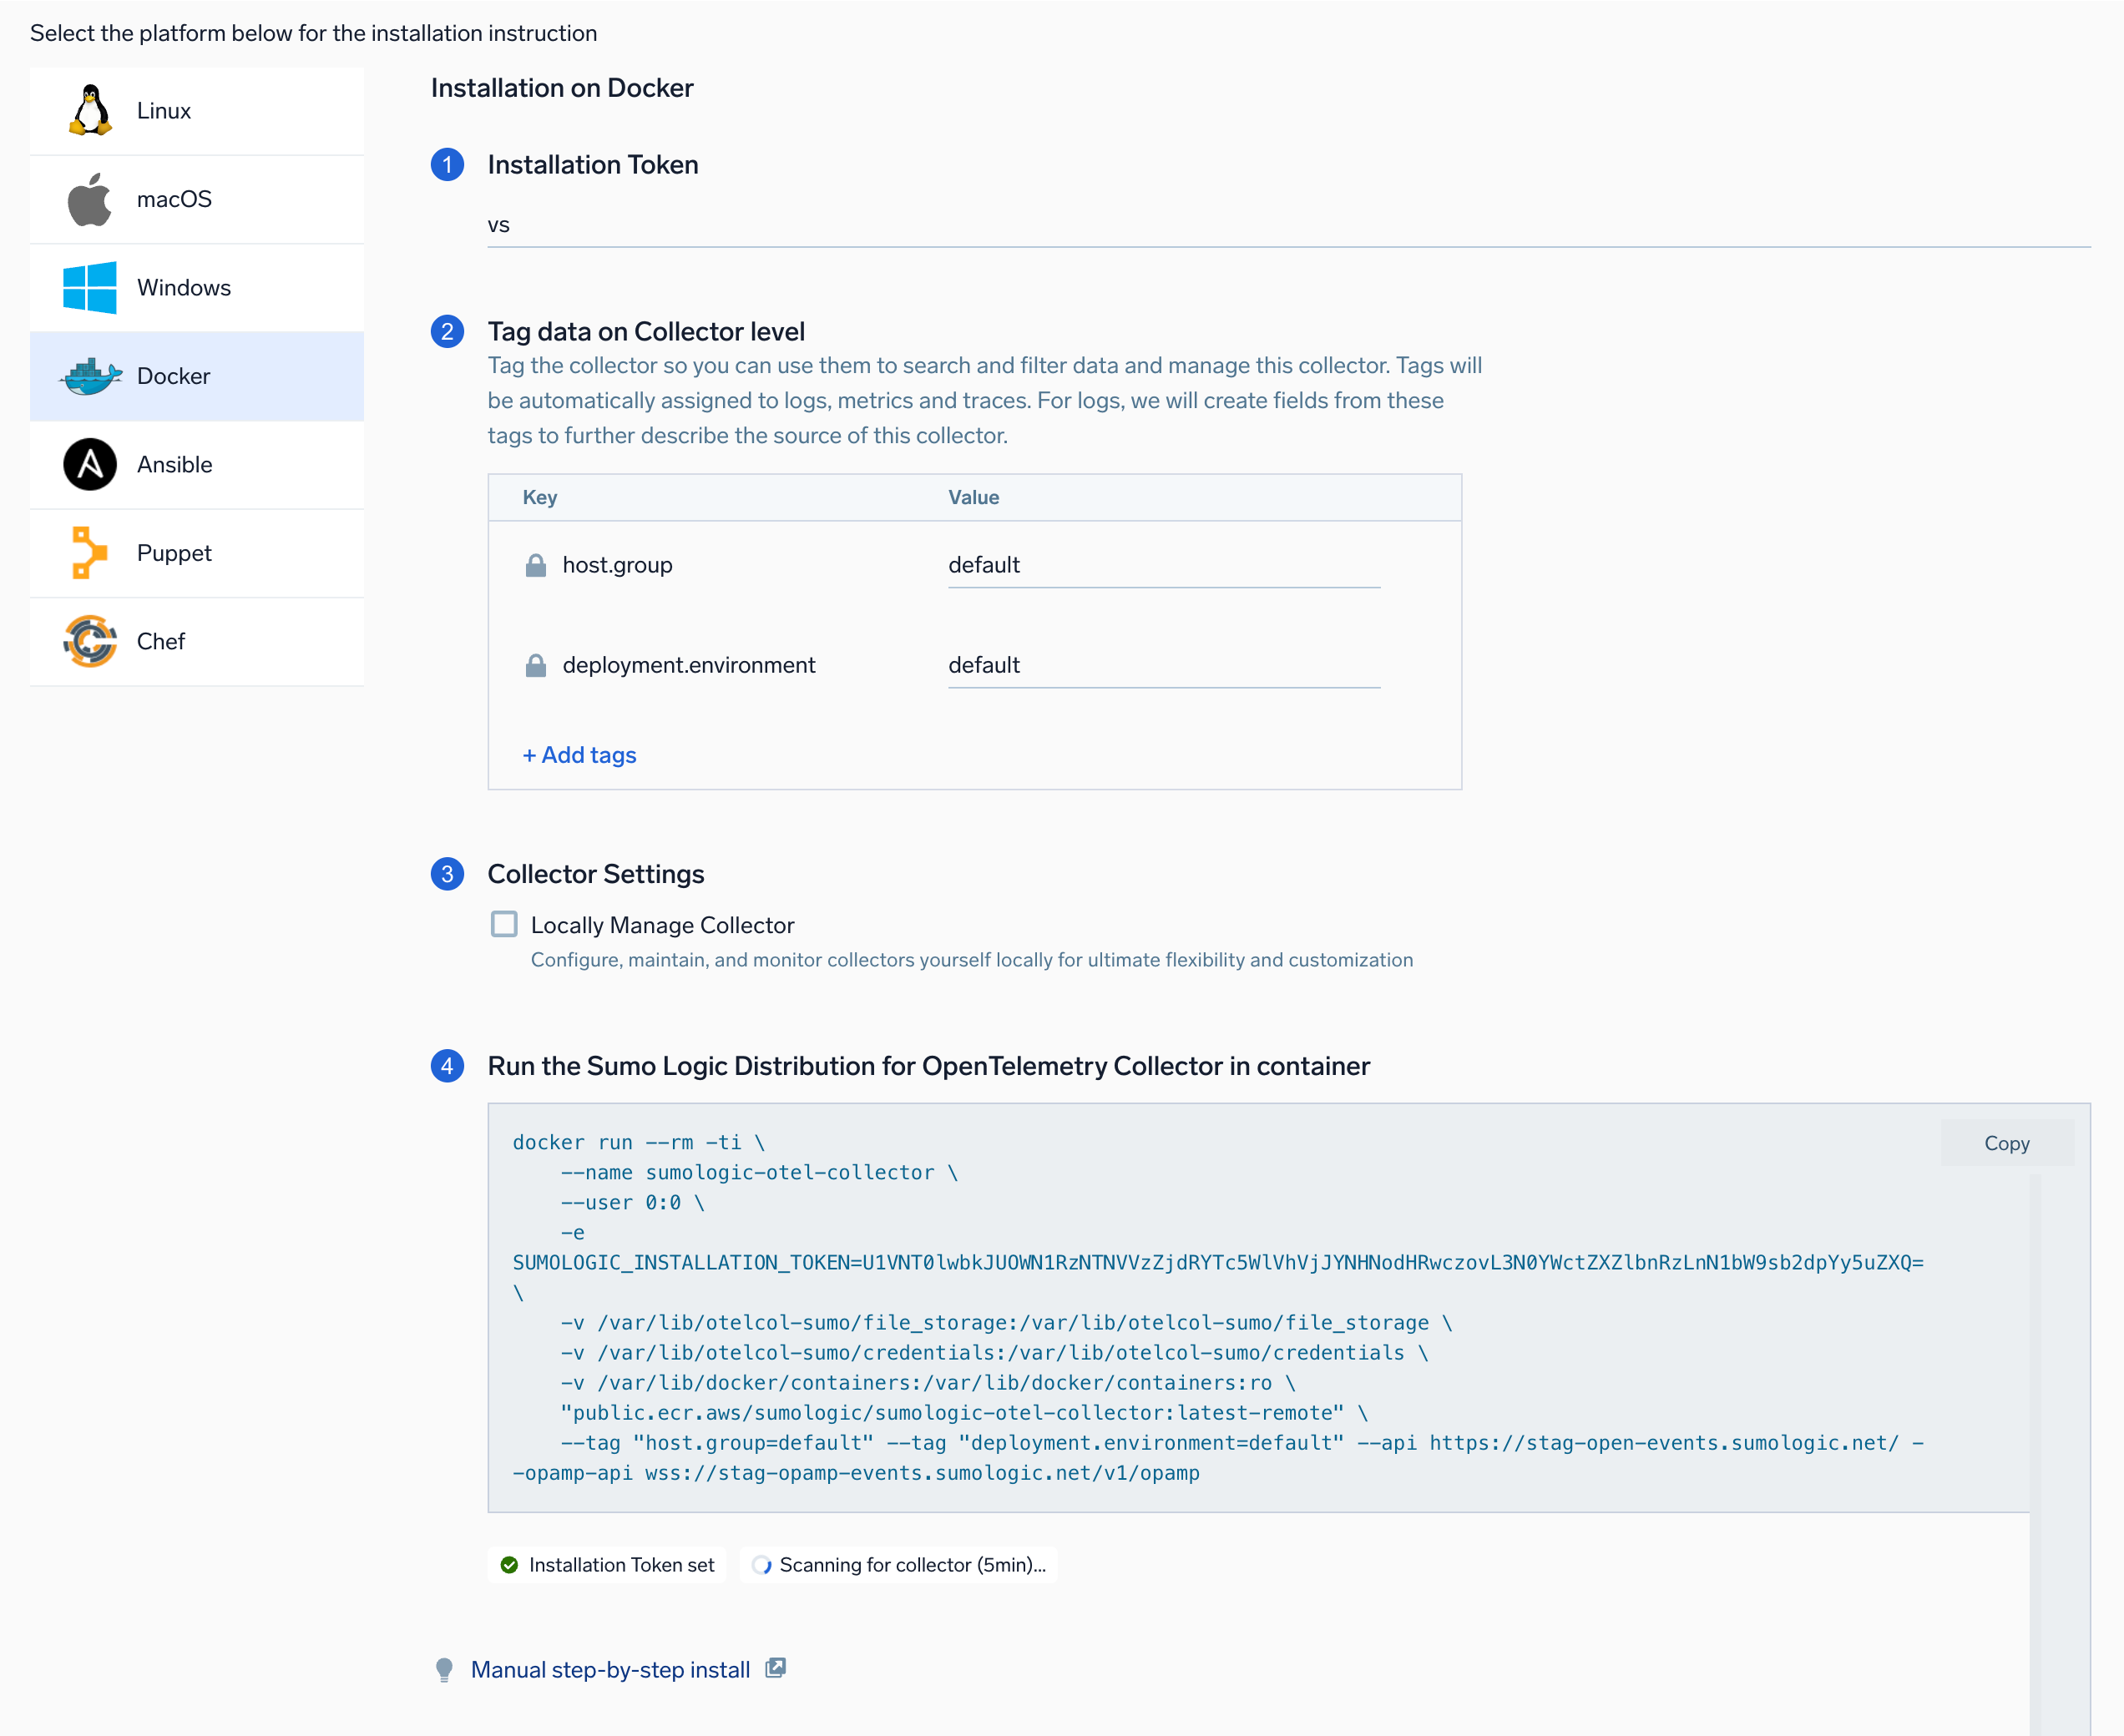
Task: Click external link icon next to Manual install
Action: (776, 1668)
